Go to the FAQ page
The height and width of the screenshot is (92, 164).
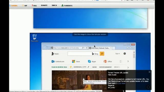[34, 6]
